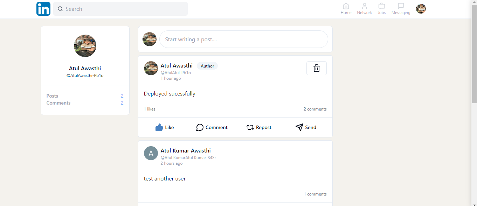Open Atul Awasthi sidebar profile name
The image size is (477, 206).
point(85,69)
